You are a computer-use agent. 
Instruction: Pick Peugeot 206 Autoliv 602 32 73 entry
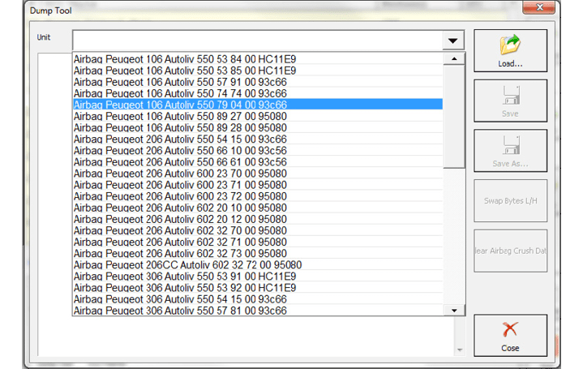pos(180,253)
